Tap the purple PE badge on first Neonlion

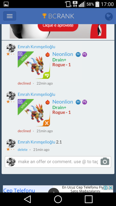85,54
